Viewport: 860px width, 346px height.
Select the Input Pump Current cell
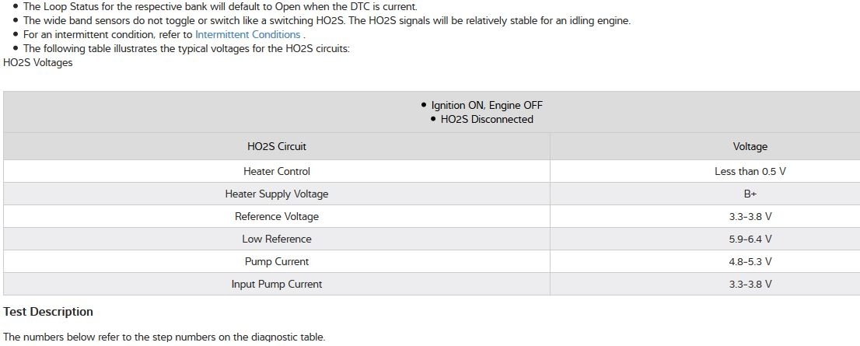click(x=277, y=284)
